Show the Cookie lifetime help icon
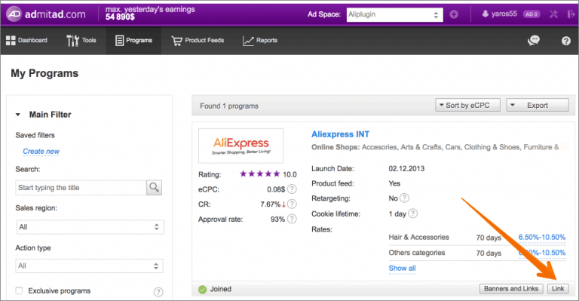This screenshot has height=301, width=579. pyautogui.click(x=412, y=213)
